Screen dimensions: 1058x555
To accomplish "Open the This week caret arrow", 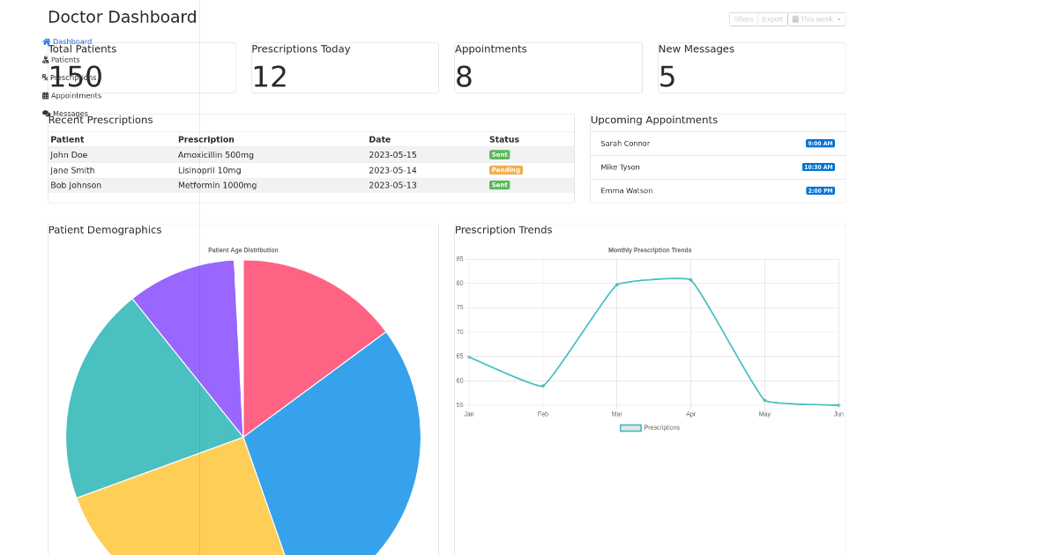I will coord(838,19).
